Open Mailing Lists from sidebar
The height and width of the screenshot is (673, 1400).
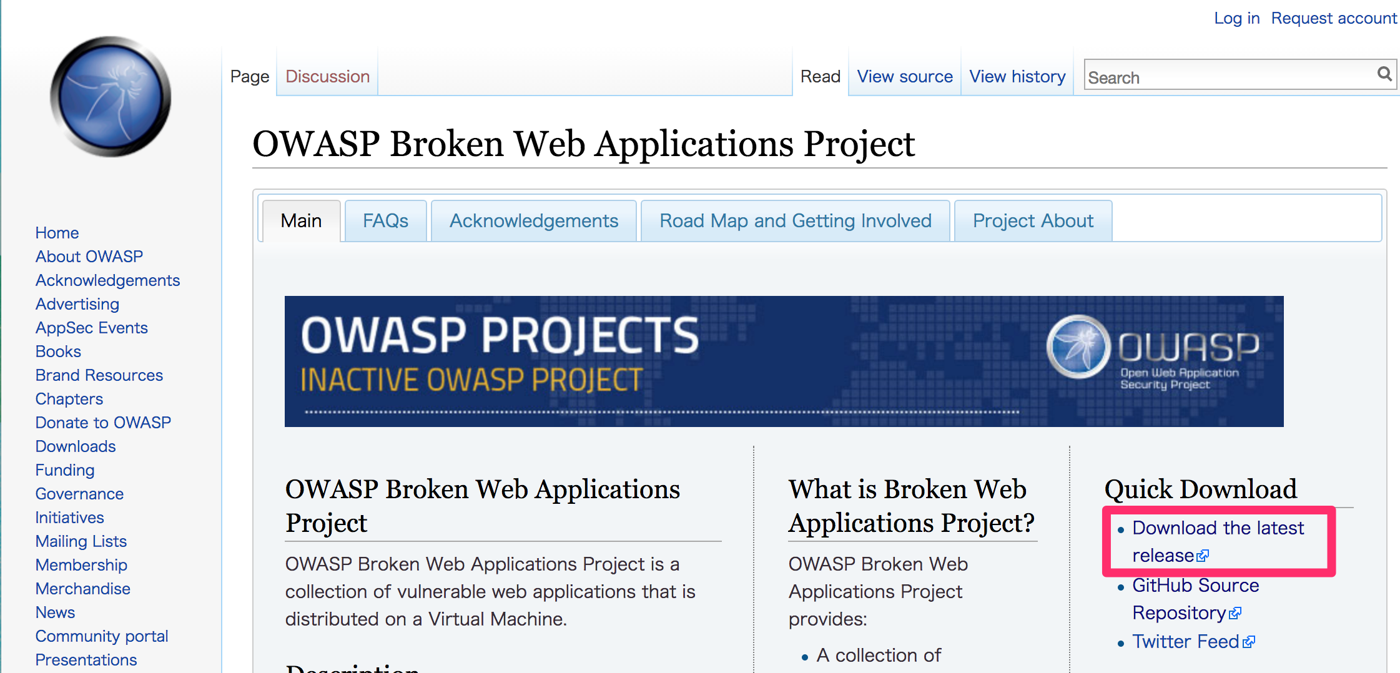(x=81, y=541)
